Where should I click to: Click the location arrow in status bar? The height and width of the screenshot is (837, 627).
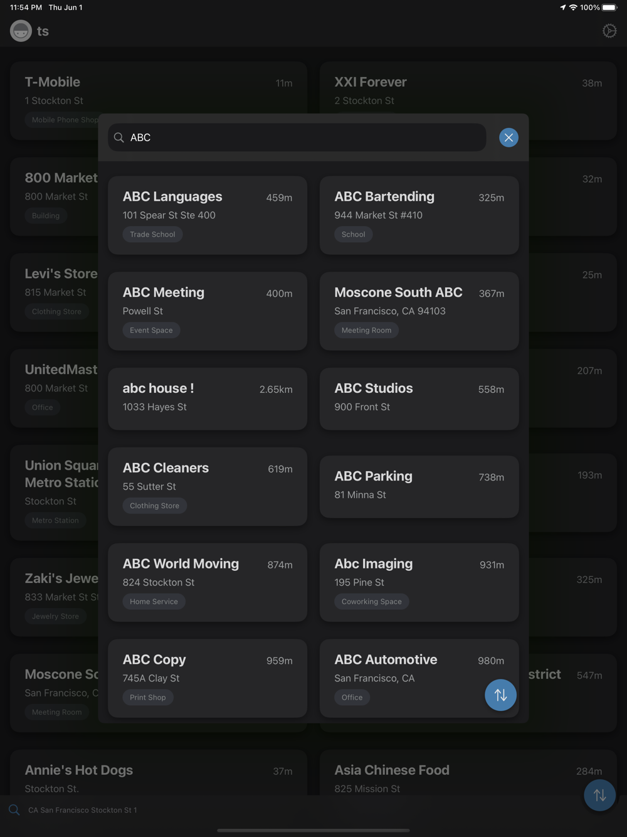562,8
